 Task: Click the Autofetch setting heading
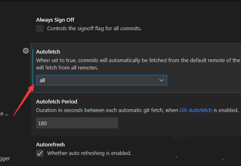pos(48,52)
